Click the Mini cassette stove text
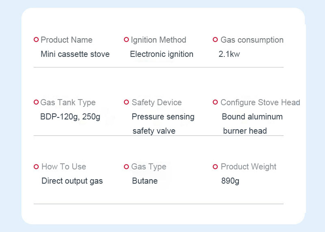Viewport: 325px width, 232px height. point(75,54)
